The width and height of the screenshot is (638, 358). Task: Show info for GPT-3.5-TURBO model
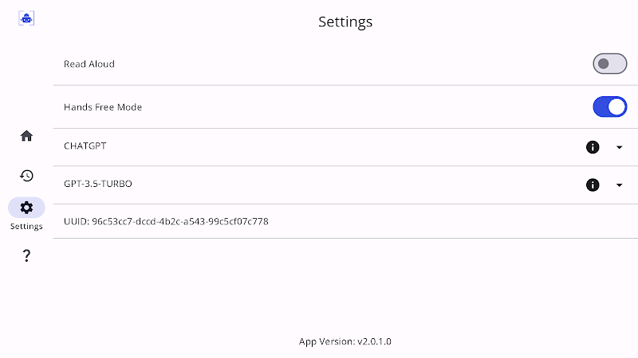(593, 185)
